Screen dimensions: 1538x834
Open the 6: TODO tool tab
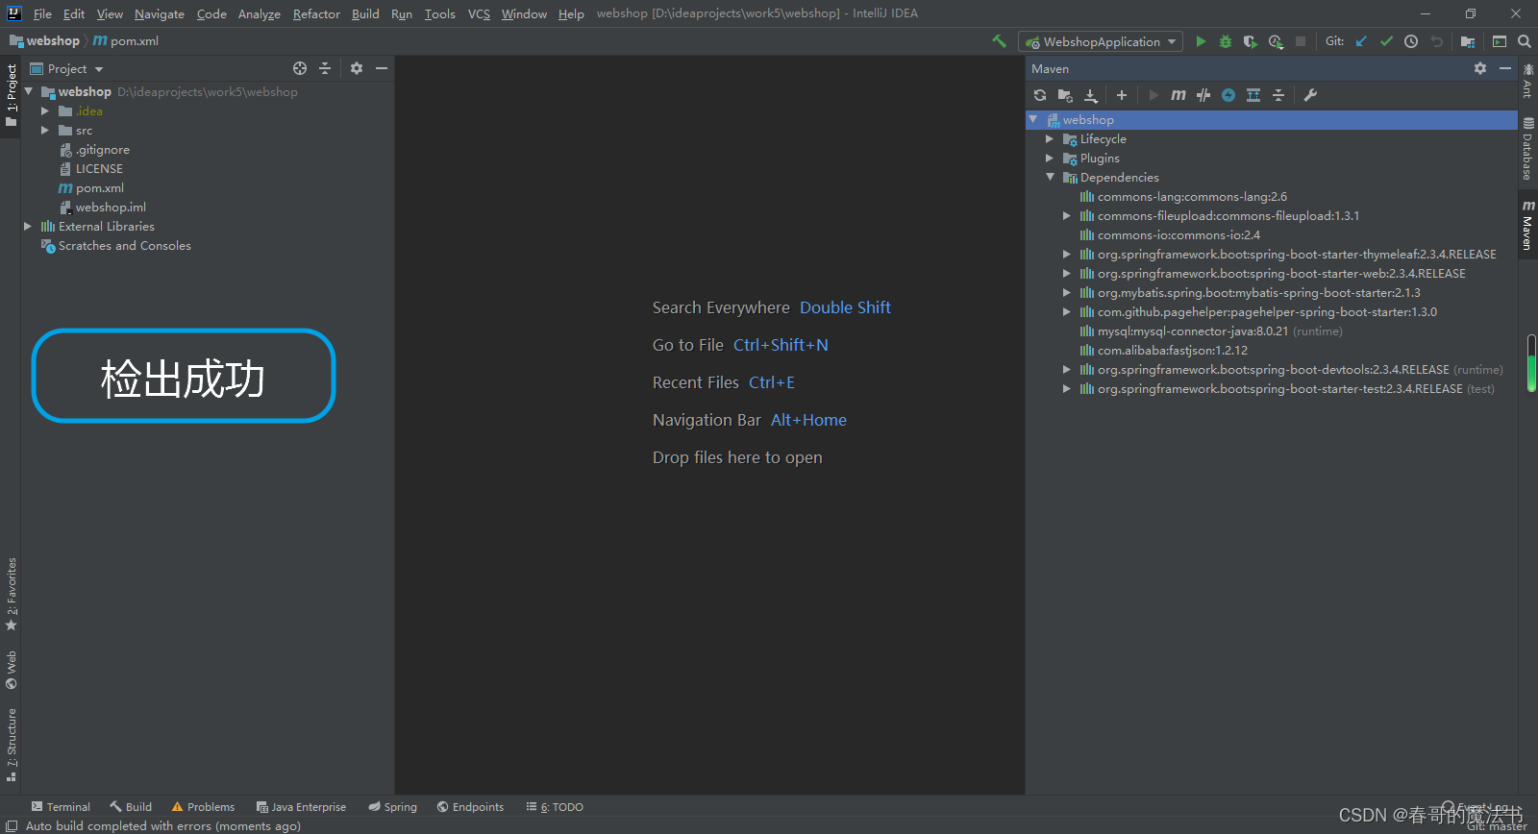tap(555, 807)
